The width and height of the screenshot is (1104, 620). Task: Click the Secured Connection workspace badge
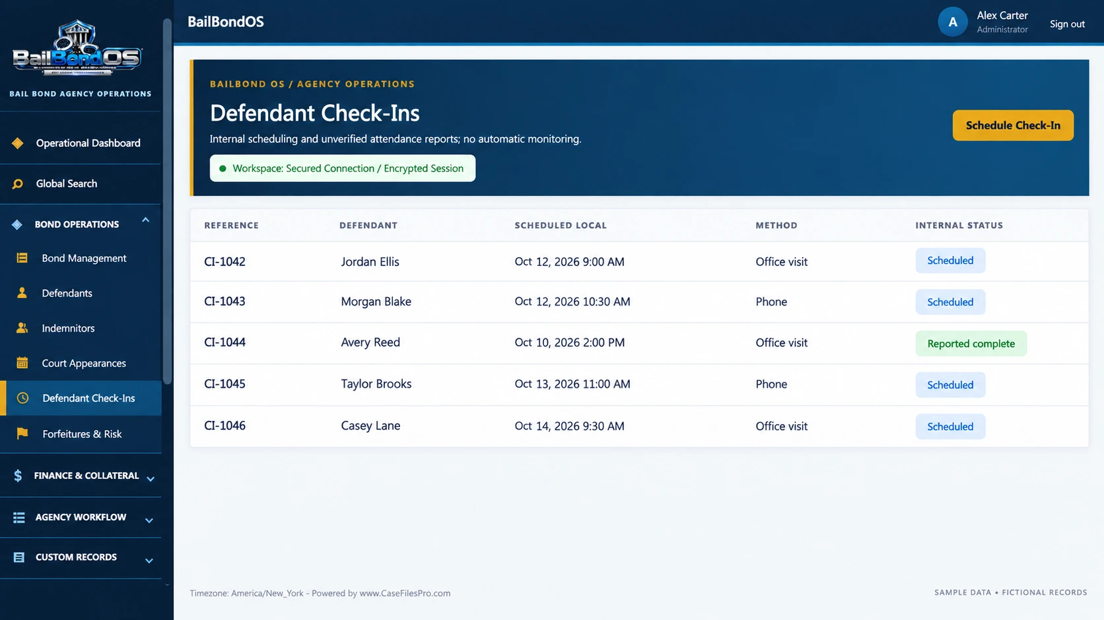[343, 168]
